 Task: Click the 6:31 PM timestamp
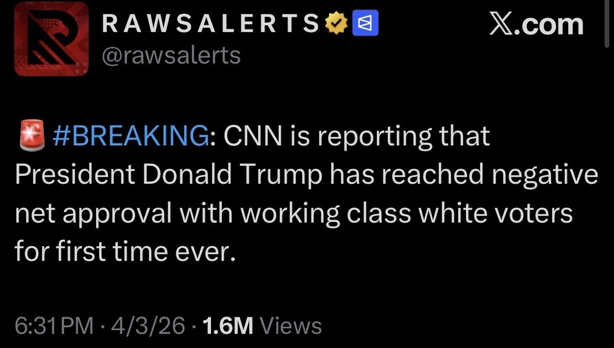(53, 326)
